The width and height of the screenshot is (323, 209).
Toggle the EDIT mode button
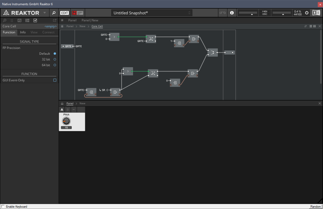click(65, 13)
